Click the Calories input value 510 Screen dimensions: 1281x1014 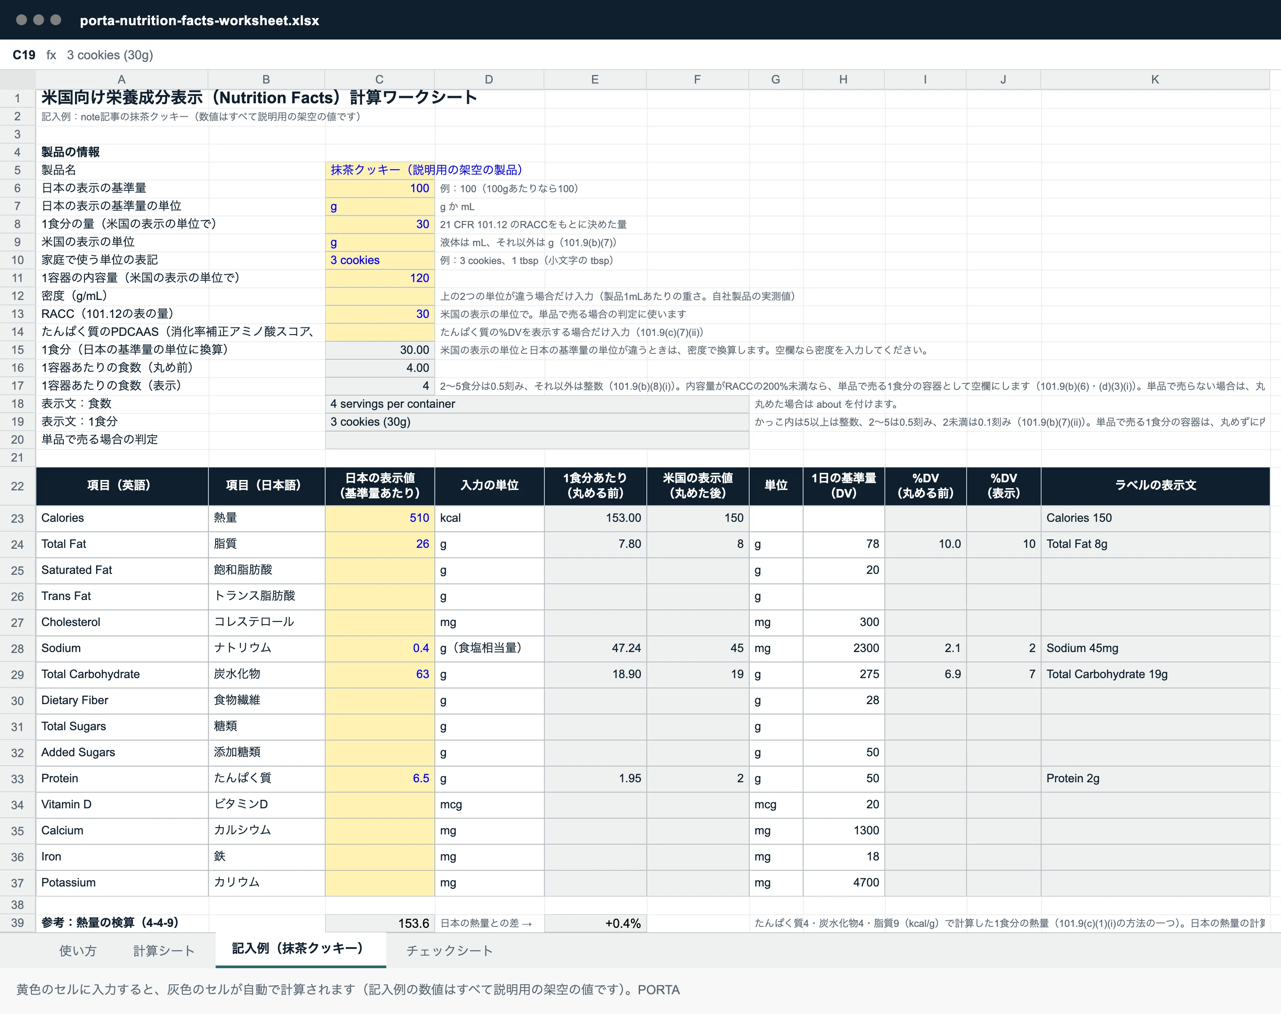pos(380,518)
